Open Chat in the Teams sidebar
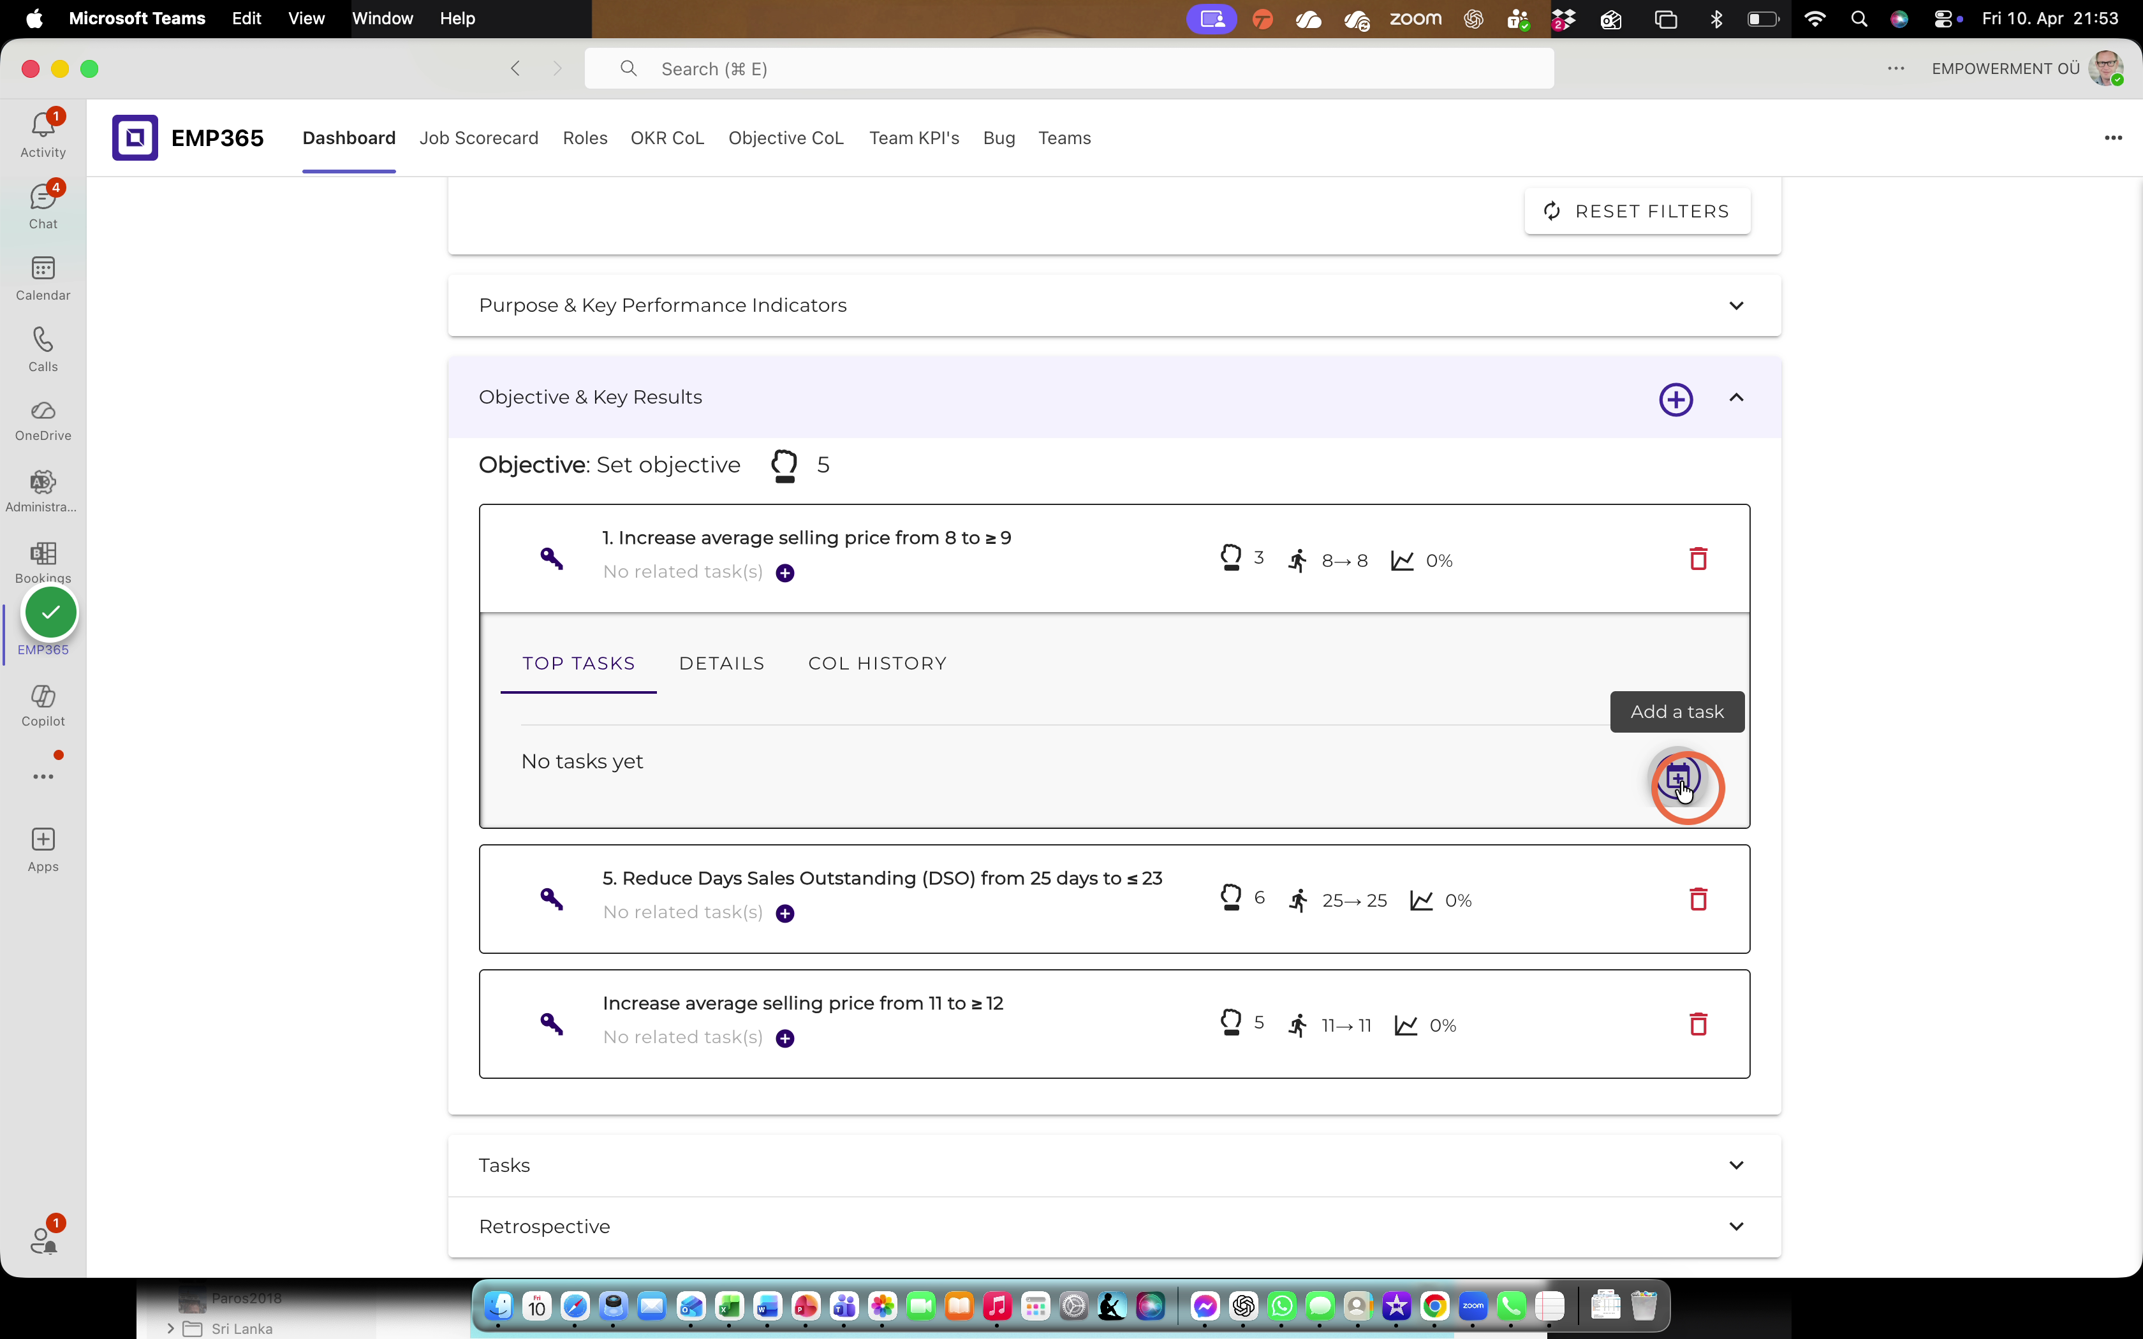The width and height of the screenshot is (2143, 1339). (43, 205)
